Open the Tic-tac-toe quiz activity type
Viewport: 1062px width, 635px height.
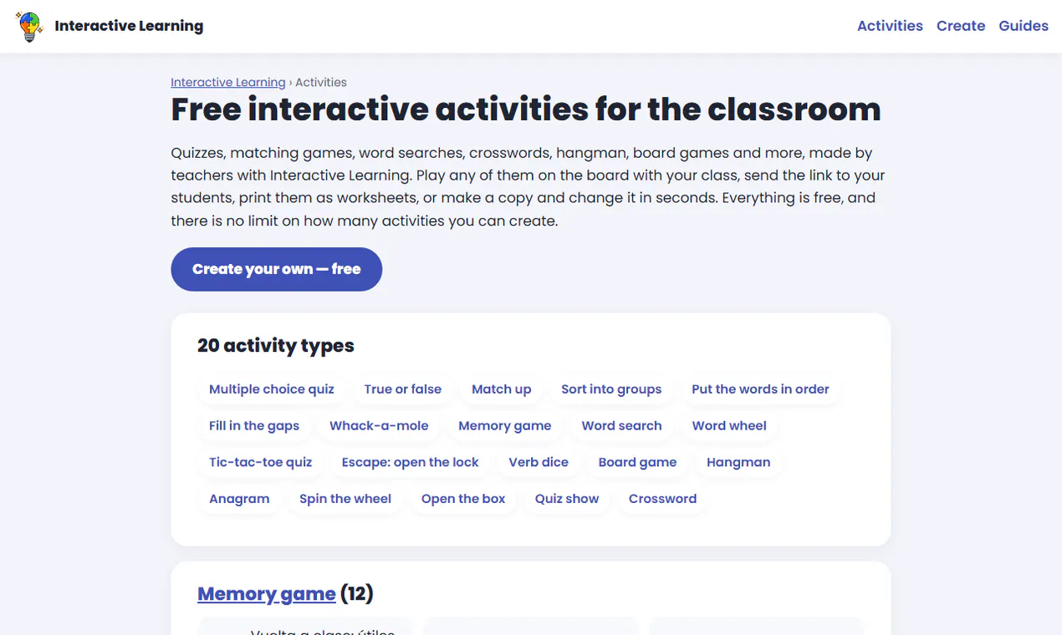pyautogui.click(x=261, y=462)
